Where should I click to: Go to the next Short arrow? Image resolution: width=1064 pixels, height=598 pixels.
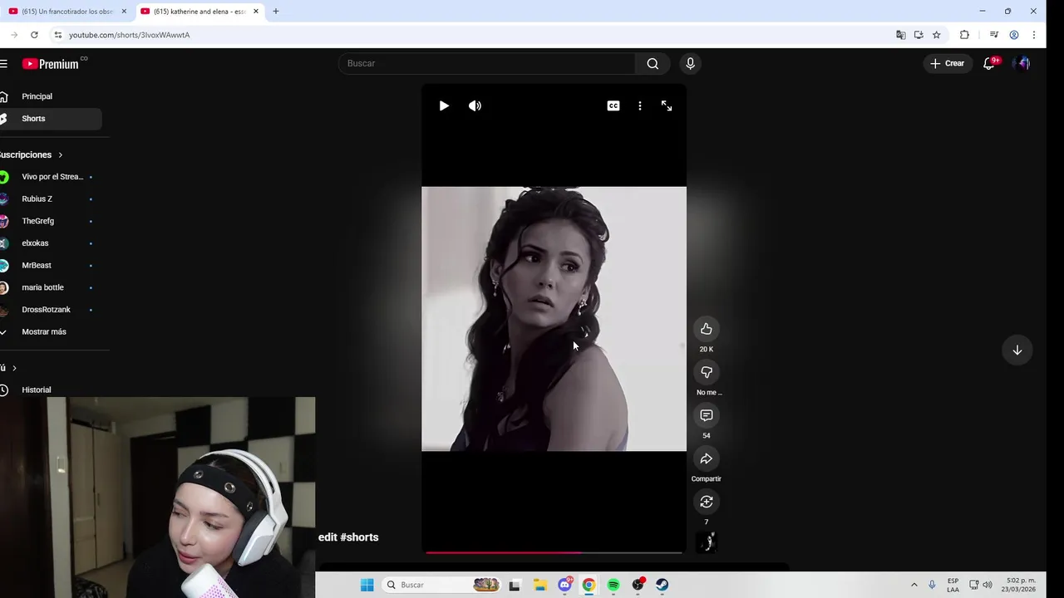tap(1017, 350)
